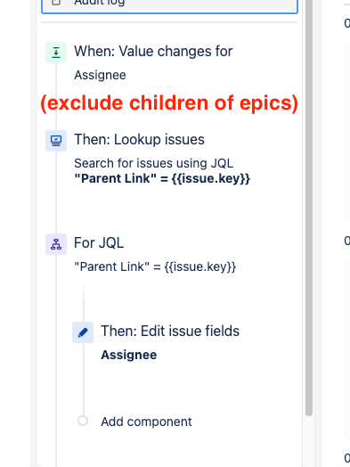Open the 'When: Value changes for' trigger
This screenshot has width=350, height=467.
pyautogui.click(x=153, y=51)
